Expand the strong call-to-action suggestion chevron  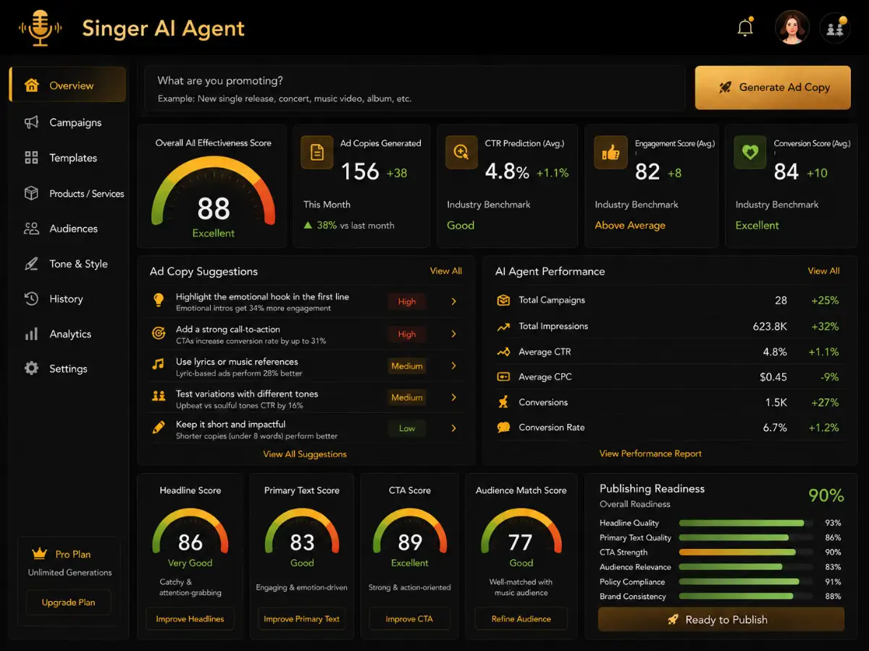coord(454,333)
